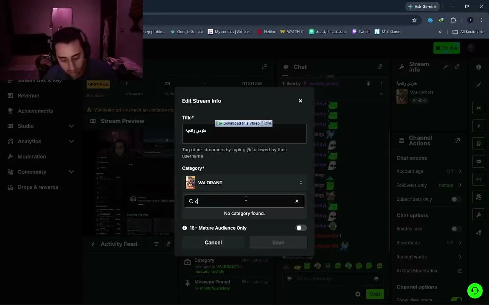Edit Stream info with the pencil icon
Screen dimensions: 489x305
(446, 67)
